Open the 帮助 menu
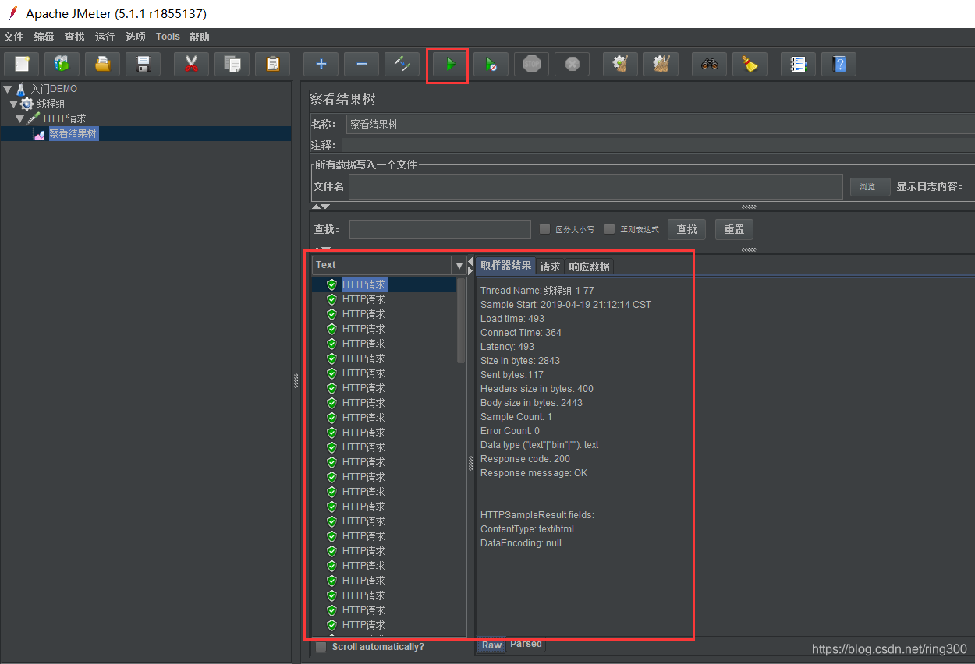 coord(199,37)
